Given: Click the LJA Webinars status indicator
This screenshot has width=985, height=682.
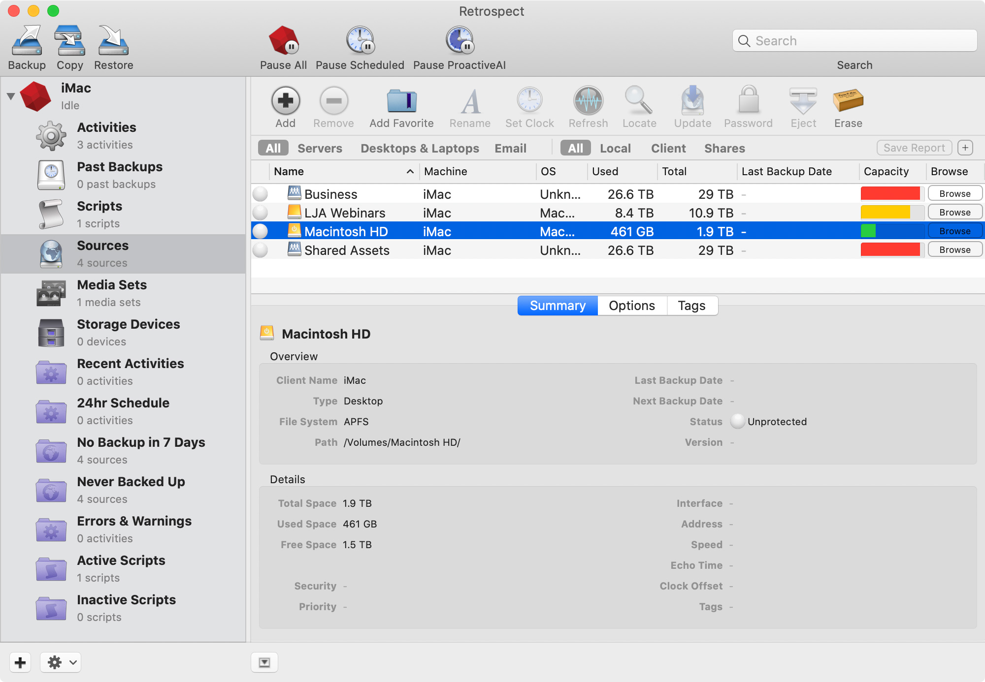Looking at the screenshot, I should point(260,213).
